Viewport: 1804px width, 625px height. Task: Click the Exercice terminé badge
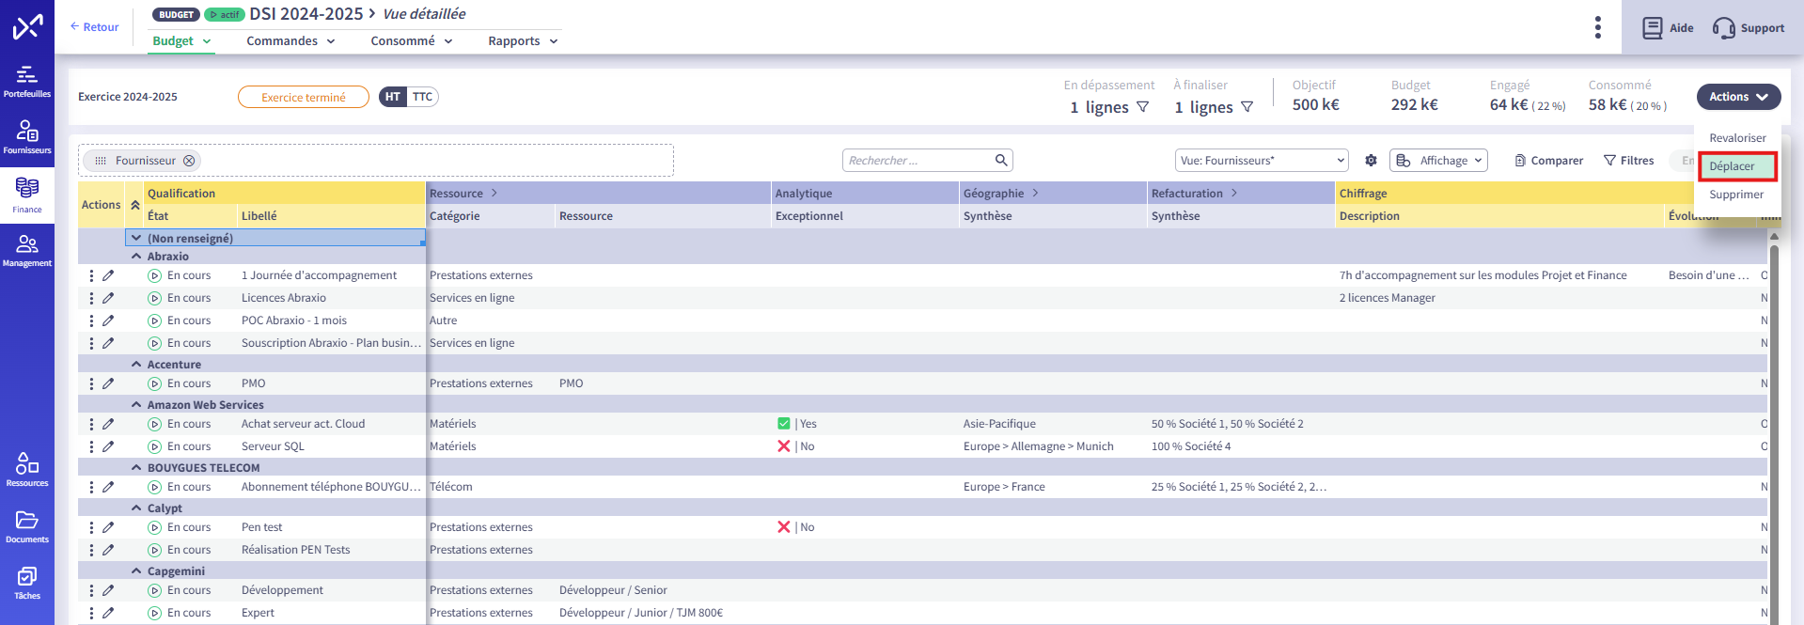304,97
